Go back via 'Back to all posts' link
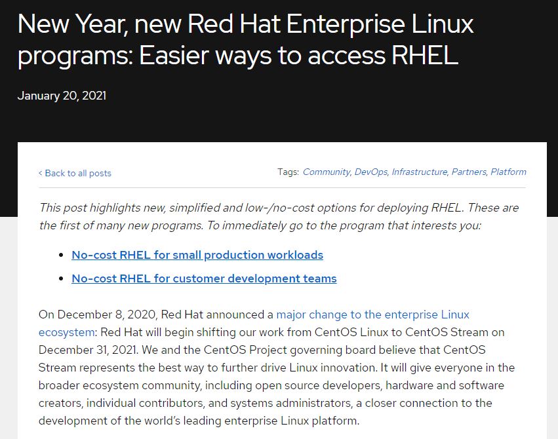The width and height of the screenshot is (558, 439). [x=78, y=174]
